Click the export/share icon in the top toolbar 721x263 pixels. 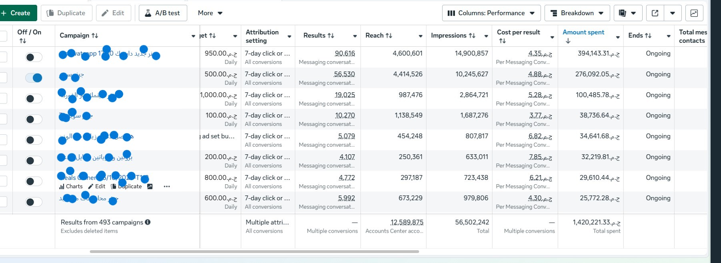[x=655, y=13]
